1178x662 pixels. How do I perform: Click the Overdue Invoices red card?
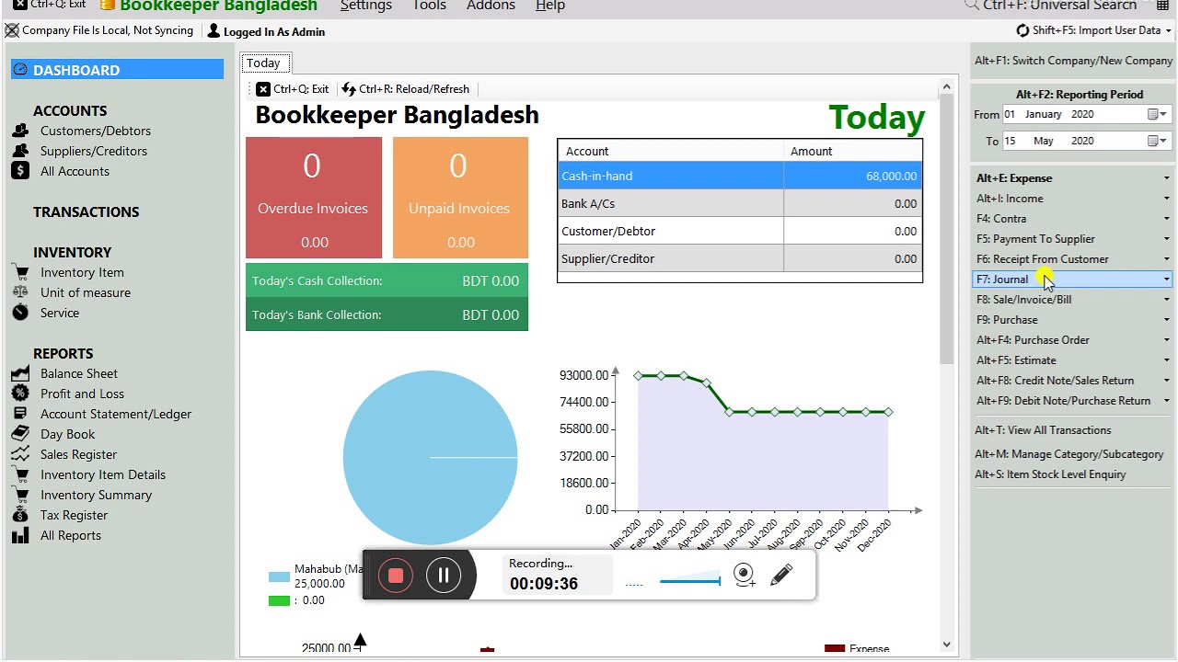(x=314, y=198)
